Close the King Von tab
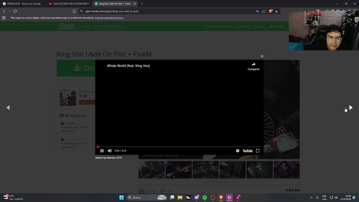359x202 pixels. 135,4
